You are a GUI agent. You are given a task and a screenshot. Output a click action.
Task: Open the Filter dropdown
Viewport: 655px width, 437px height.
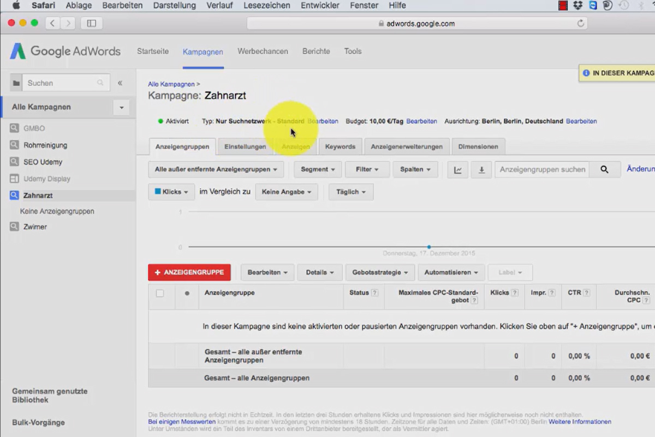367,170
